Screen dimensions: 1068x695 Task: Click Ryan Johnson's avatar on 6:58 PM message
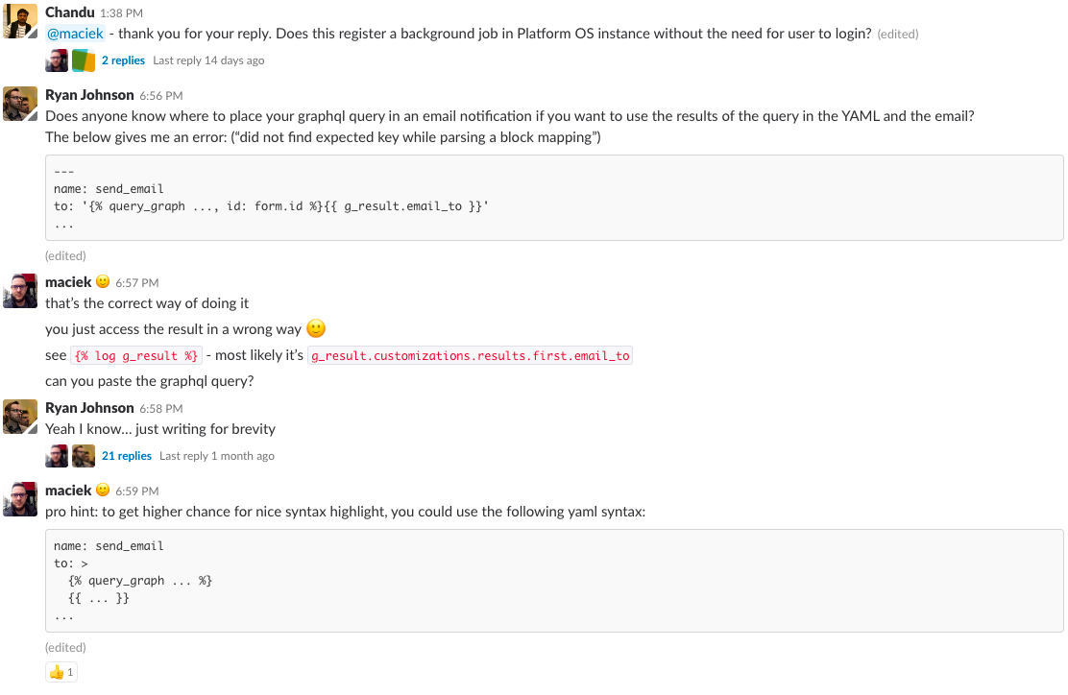click(20, 416)
